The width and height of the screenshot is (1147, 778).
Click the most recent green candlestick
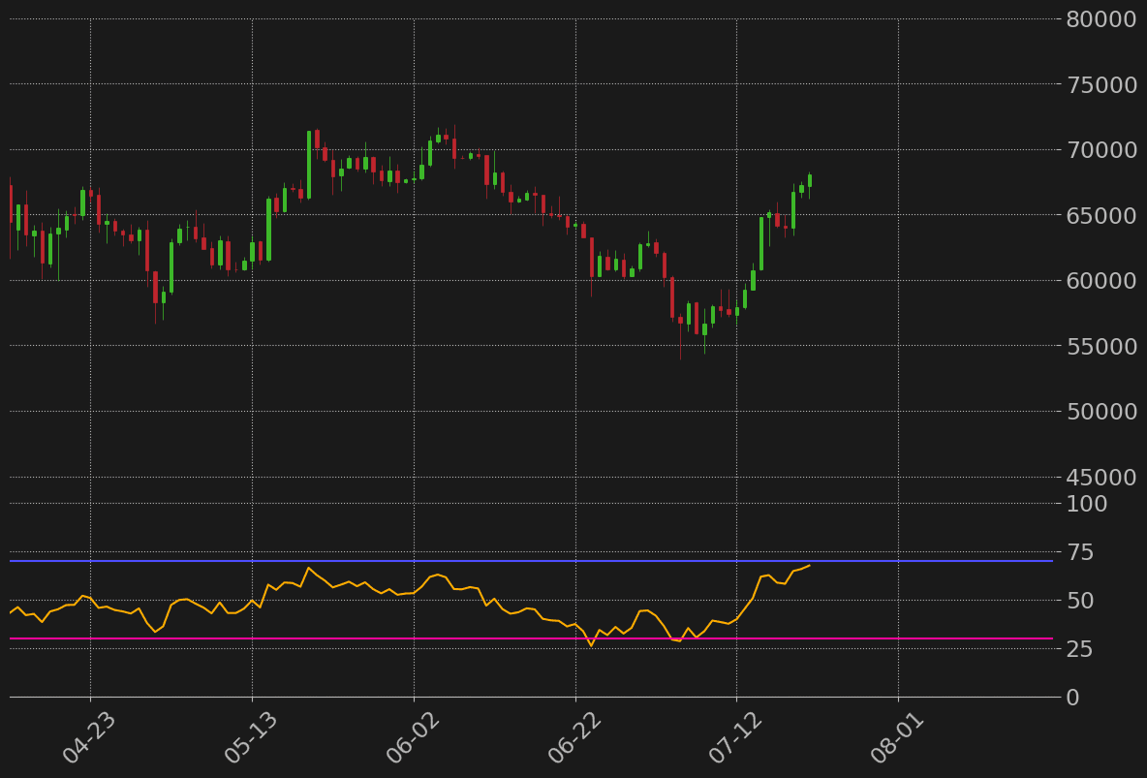point(809,180)
